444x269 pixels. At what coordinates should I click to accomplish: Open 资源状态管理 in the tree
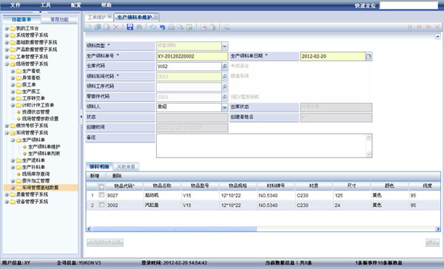pos(36,112)
